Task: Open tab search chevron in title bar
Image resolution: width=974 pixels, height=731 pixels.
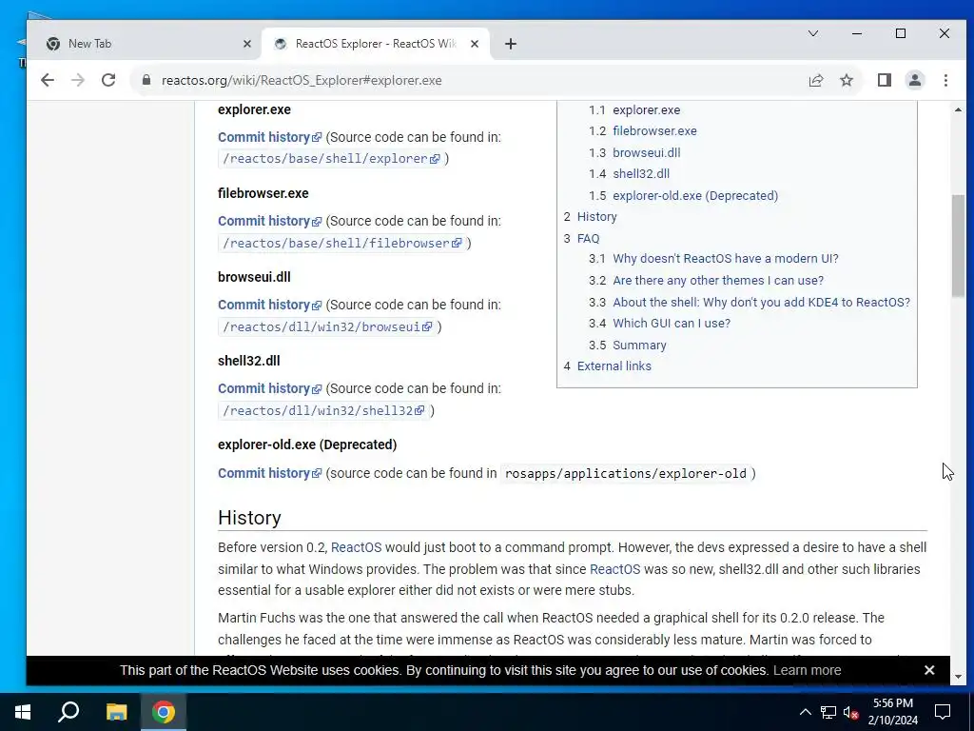Action: click(812, 33)
